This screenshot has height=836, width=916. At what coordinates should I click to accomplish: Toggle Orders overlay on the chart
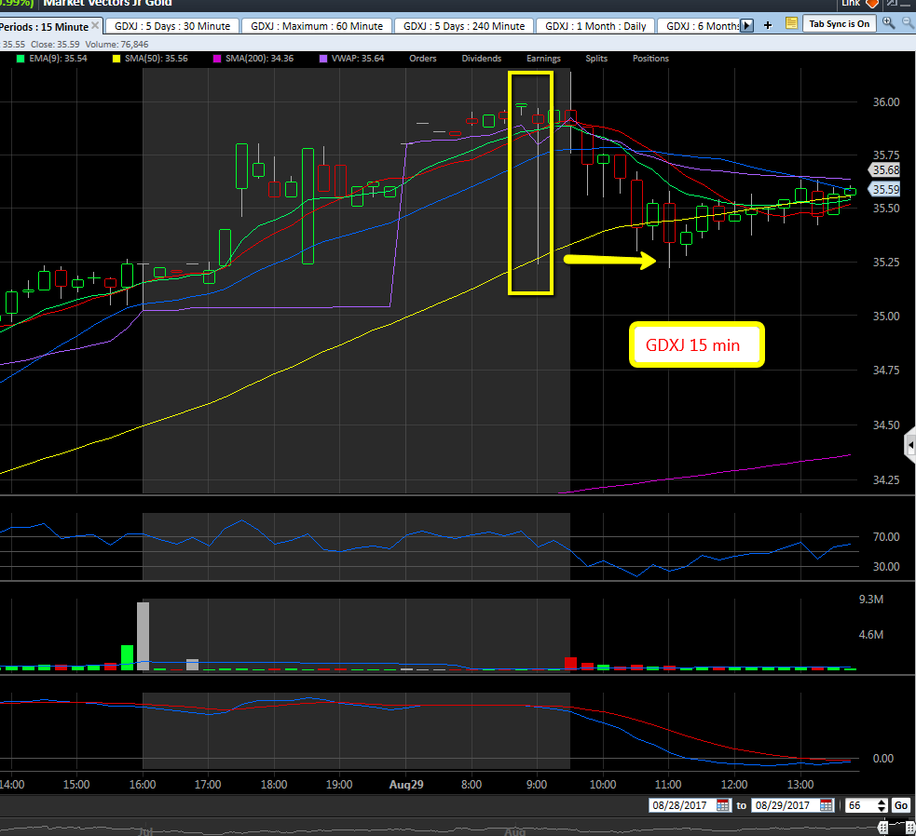[422, 59]
